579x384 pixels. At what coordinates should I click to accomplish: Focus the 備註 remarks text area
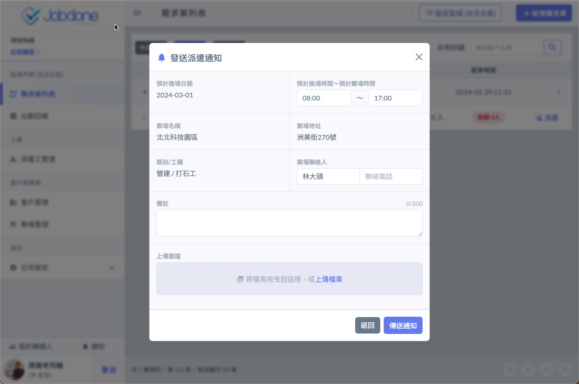pyautogui.click(x=289, y=223)
